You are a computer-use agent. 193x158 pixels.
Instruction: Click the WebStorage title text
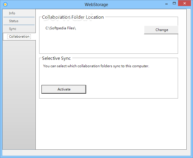96,5
